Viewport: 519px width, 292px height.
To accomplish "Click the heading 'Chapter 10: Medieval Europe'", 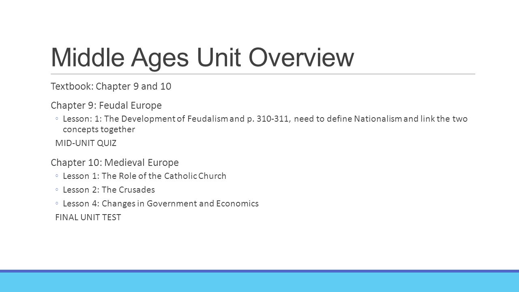I will (115, 163).
